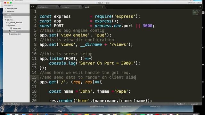205x115 pixels.
Task: Change the JavaScript syntax selector
Action: pos(194,104)
